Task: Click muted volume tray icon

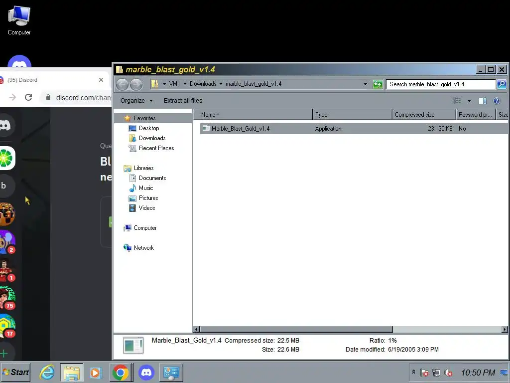Action: (x=448, y=373)
